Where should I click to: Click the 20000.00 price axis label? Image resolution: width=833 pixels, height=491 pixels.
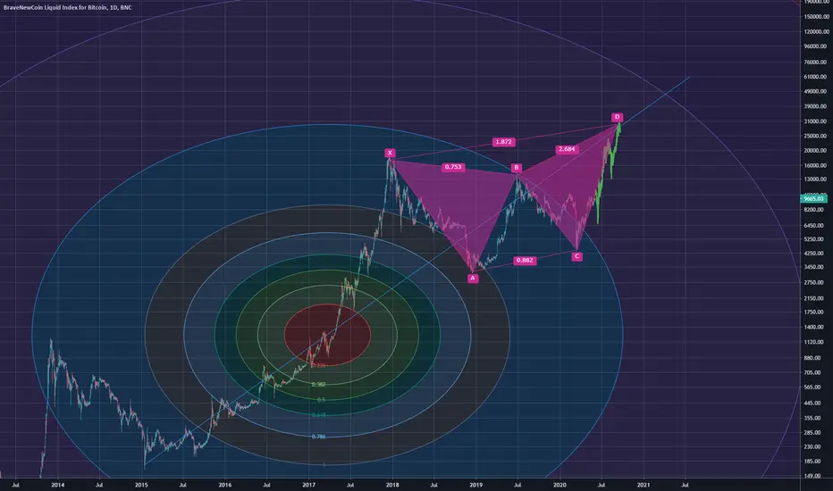(x=817, y=150)
